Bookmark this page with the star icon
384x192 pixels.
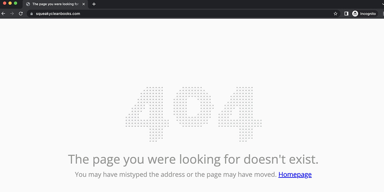[336, 14]
